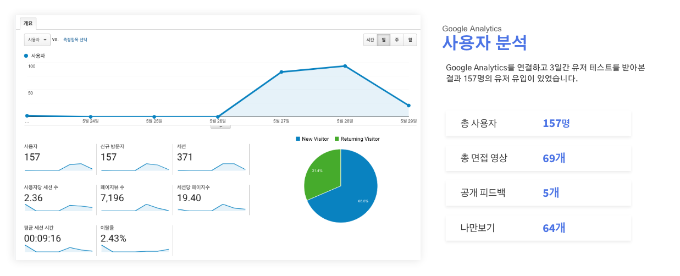Click the 7,196 pageviews value
This screenshot has height=276, width=680.
pyautogui.click(x=112, y=198)
